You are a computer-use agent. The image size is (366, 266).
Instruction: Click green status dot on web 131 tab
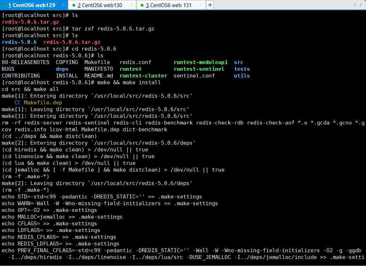[142, 5]
